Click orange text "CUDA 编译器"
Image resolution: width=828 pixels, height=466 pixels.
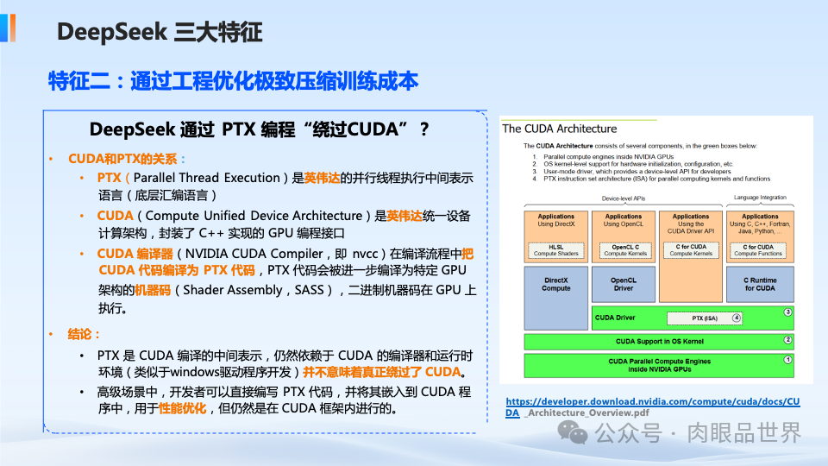(x=135, y=254)
